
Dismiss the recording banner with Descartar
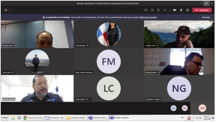(x=206, y=17)
